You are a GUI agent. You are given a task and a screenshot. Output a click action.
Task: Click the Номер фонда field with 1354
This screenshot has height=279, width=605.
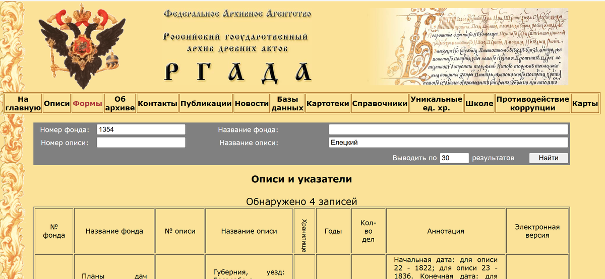(141, 129)
